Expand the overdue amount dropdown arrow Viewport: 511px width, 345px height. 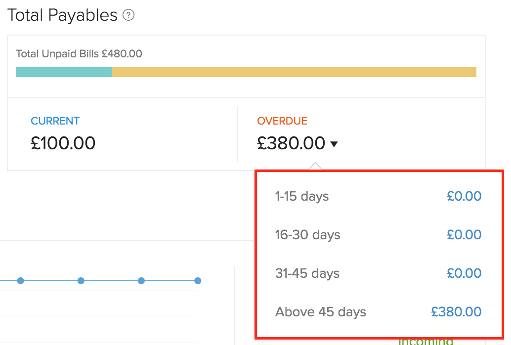334,144
